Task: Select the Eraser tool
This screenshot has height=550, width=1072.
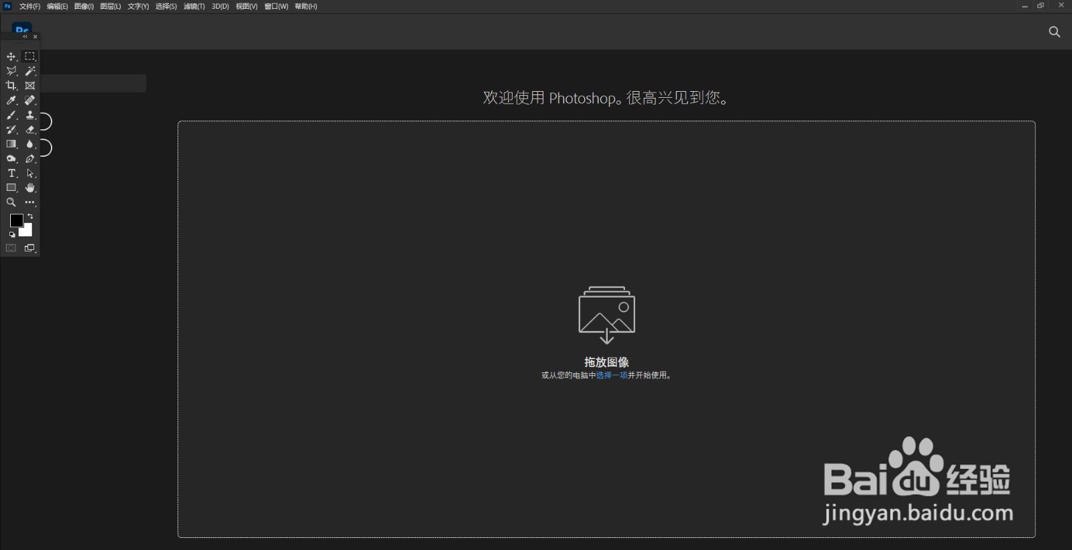Action: (x=30, y=130)
